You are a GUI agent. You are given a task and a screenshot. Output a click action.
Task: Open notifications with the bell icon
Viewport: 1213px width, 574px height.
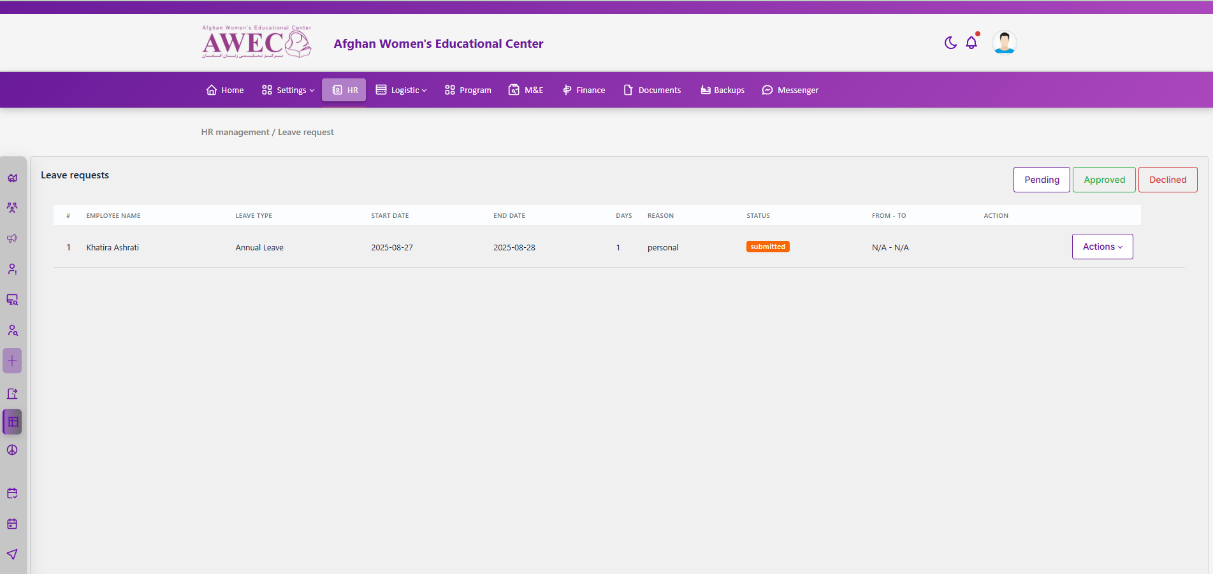coord(971,43)
